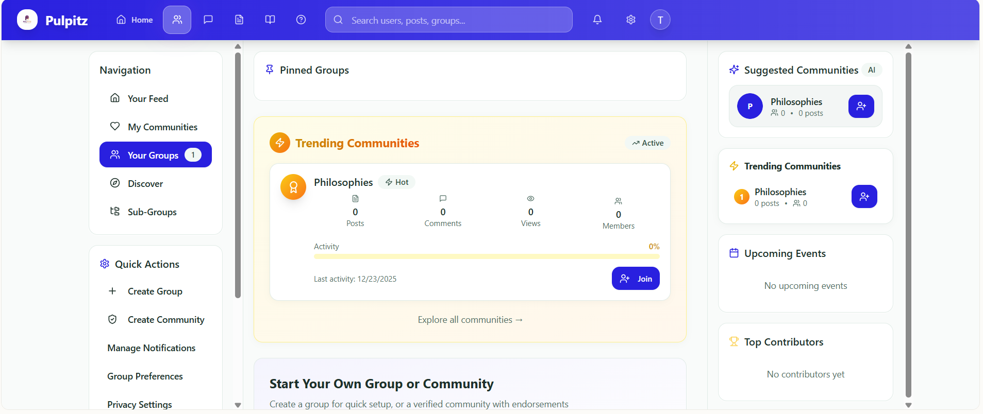Open the open-book icon in navbar
The width and height of the screenshot is (983, 414).
click(270, 20)
